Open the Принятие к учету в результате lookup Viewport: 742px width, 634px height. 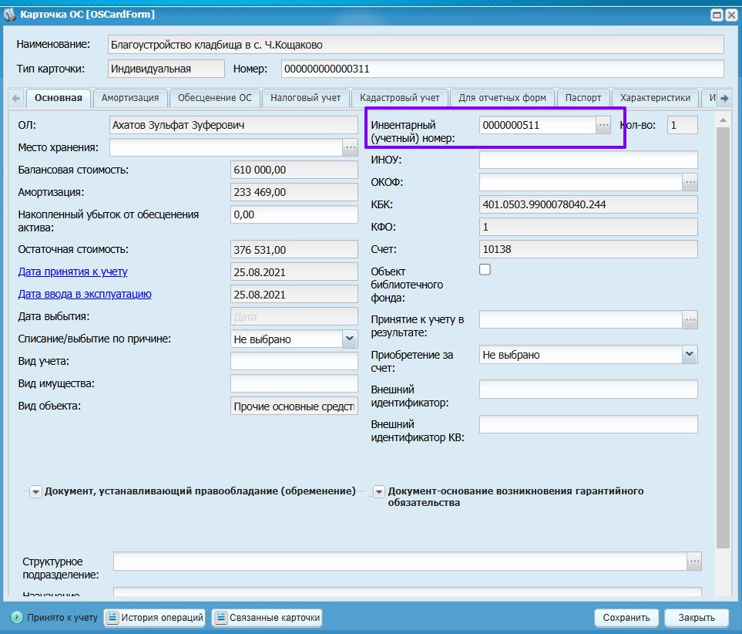[690, 319]
